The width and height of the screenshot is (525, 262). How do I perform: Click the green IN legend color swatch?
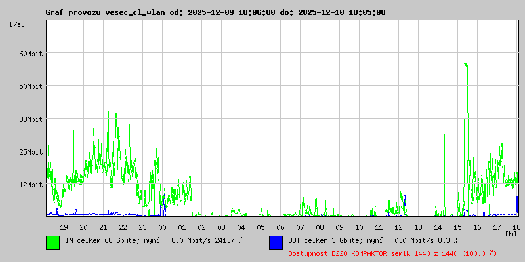[52, 242]
